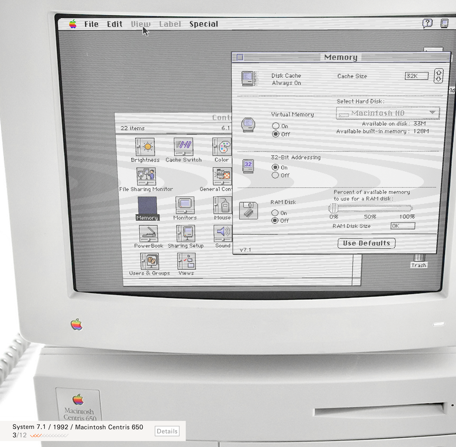This screenshot has height=447, width=456.
Task: Open the Select Hard Disk dropdown
Action: (388, 113)
